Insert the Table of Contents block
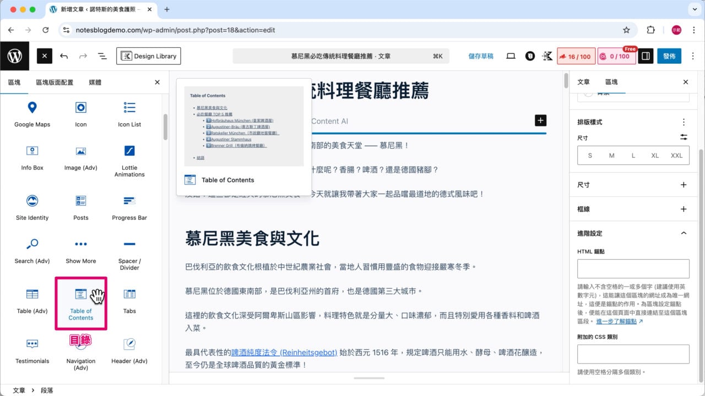The height and width of the screenshot is (396, 705). click(80, 303)
